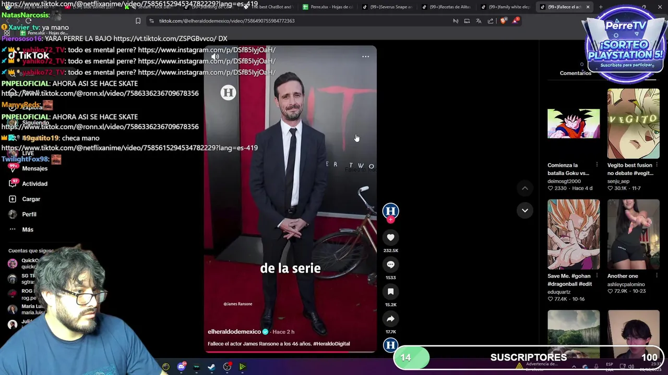Toggle video sound with the speaker icon

coord(214,56)
